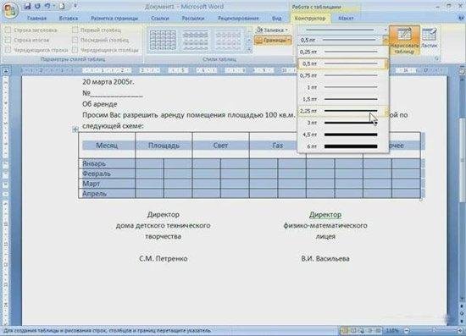Click the zoom slider handle in status bar
This screenshot has height=336, width=466.
(434, 330)
